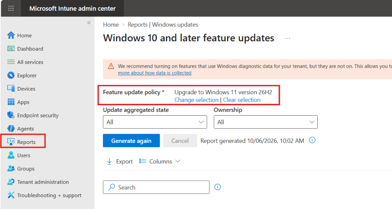Open the page ellipsis more options
The image size is (392, 209).
point(287,39)
